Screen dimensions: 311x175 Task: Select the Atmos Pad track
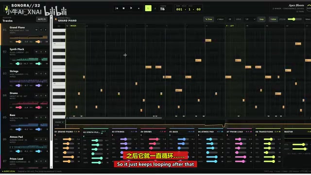(25, 144)
